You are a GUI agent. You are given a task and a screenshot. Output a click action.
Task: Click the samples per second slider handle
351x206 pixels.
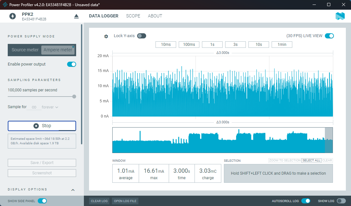point(74,96)
